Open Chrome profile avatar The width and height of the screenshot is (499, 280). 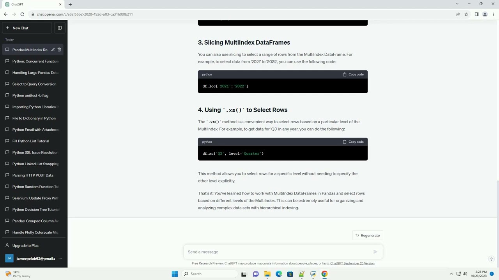pos(485,14)
